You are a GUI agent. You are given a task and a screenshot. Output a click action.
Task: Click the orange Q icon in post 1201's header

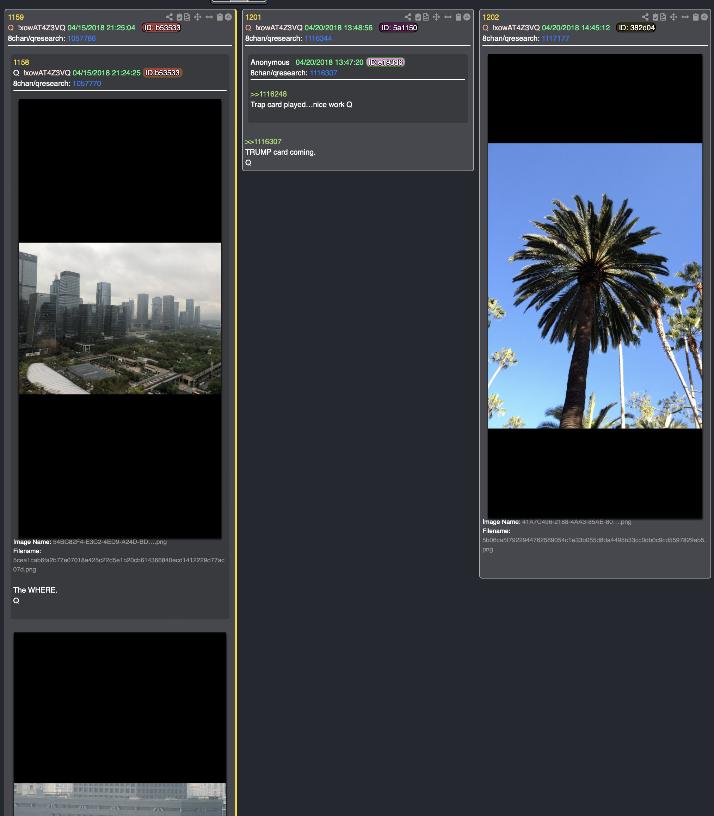248,28
